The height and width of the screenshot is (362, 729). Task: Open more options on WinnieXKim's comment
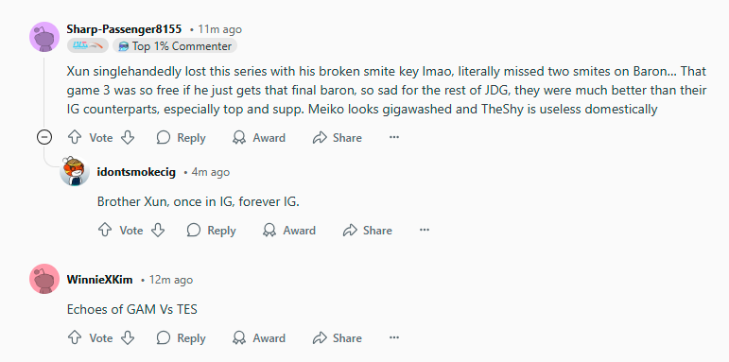(394, 337)
